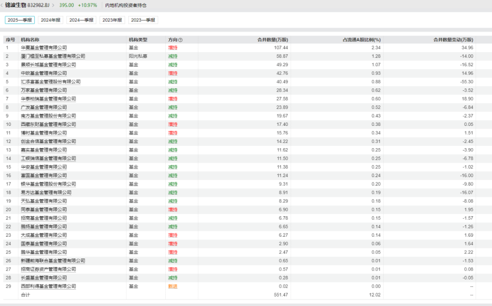Screen dimensions: 492x306
Task: Open the 2023一季报 tab
Action: point(143,20)
